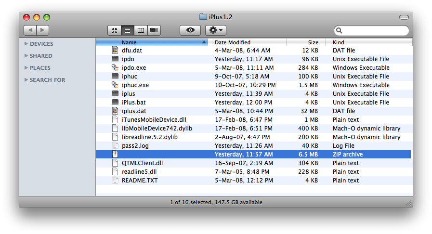Go back to previous folder
The image size is (432, 234).
coord(30,30)
